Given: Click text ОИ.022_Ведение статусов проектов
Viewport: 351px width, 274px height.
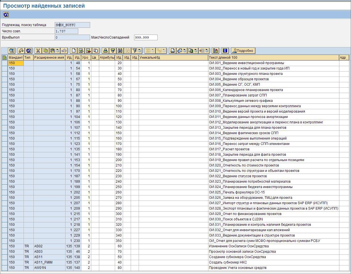Looking at the screenshot, I should (x=238, y=176).
